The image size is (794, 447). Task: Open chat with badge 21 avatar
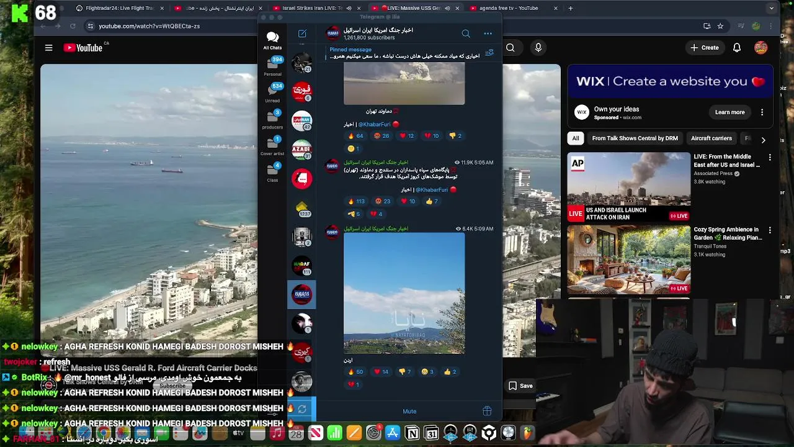click(x=301, y=63)
